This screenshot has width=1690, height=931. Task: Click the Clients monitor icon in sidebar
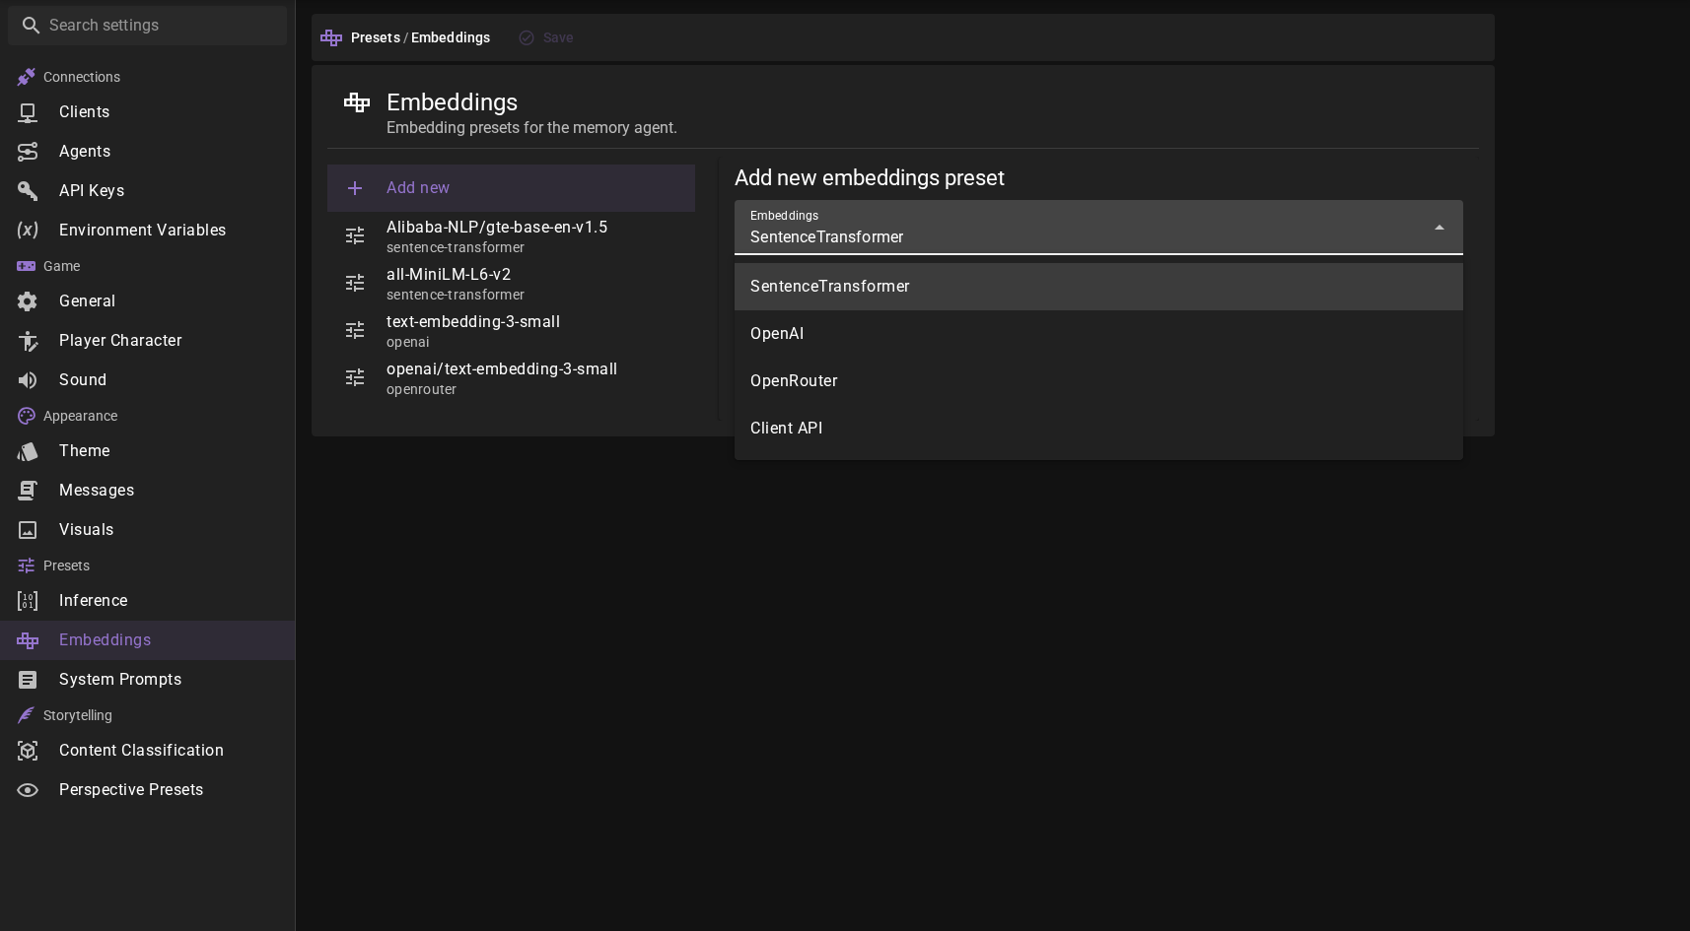tap(28, 112)
